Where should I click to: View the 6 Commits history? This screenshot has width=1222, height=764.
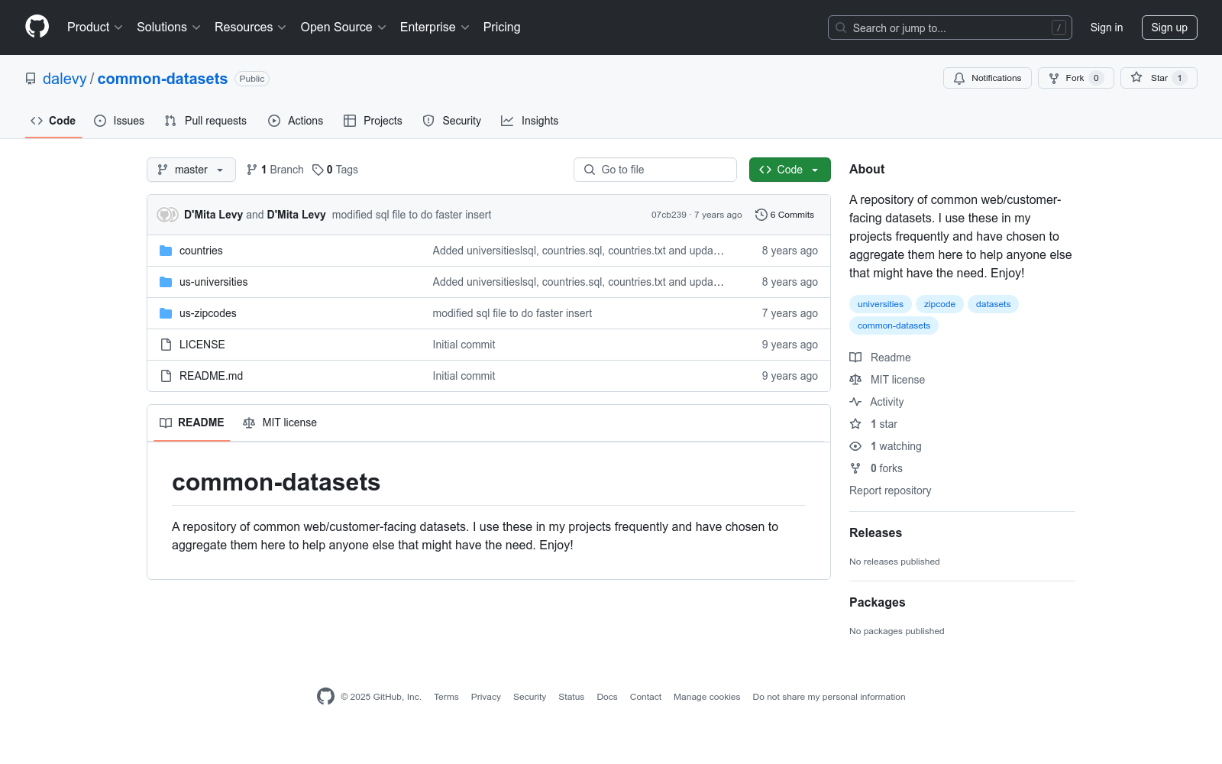(x=785, y=215)
